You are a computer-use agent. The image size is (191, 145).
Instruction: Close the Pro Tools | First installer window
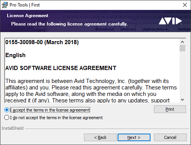point(185,5)
